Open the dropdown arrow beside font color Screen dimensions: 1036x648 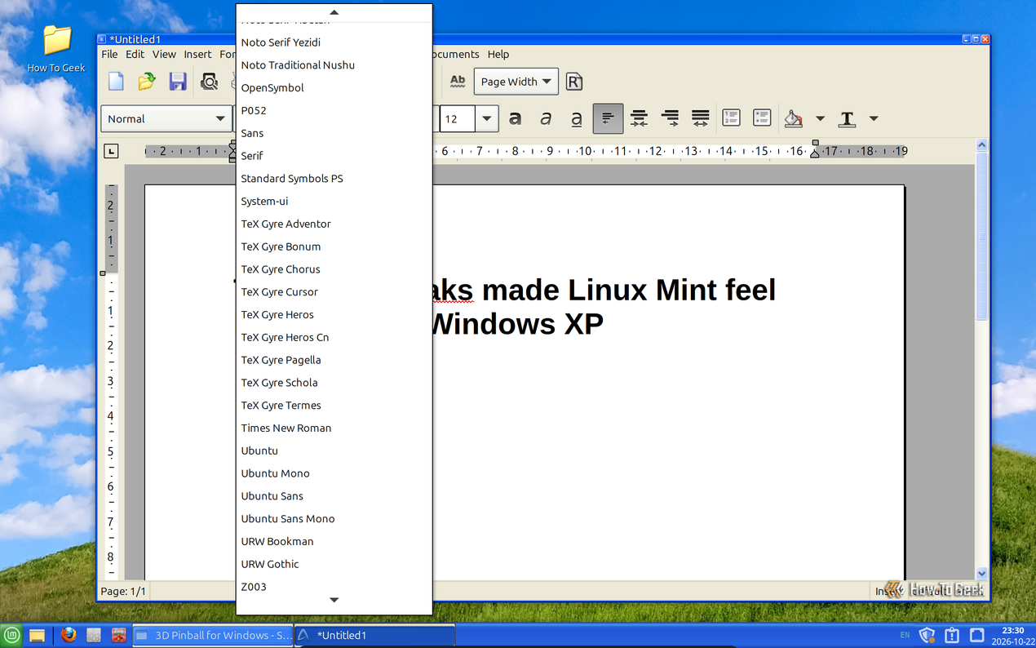pos(874,118)
